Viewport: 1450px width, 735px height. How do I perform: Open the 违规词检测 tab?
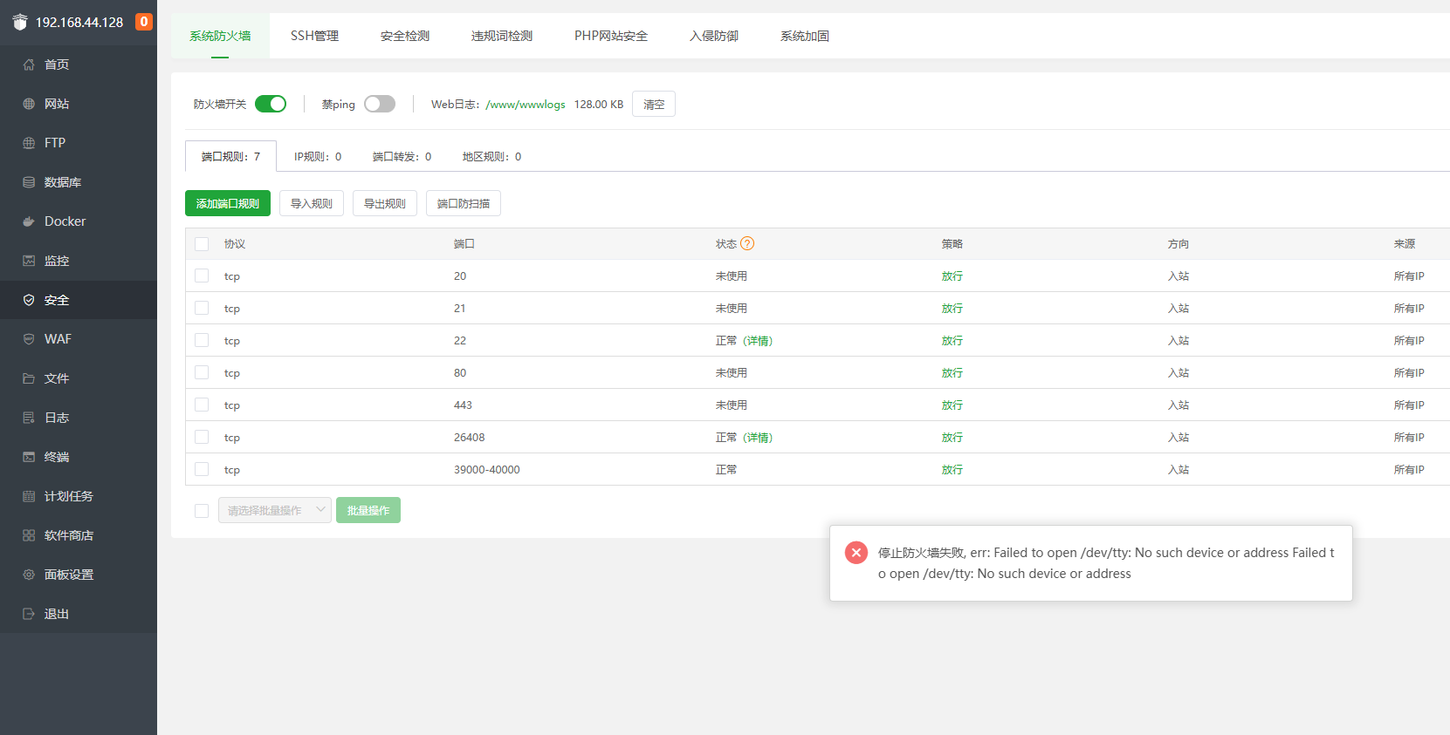click(x=502, y=36)
